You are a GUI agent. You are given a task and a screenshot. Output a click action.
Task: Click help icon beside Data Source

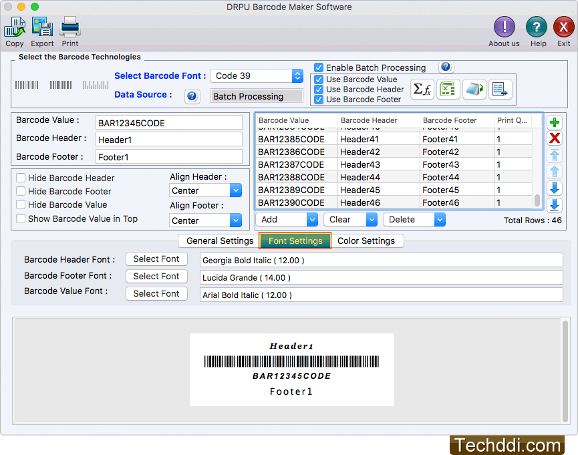(x=192, y=96)
